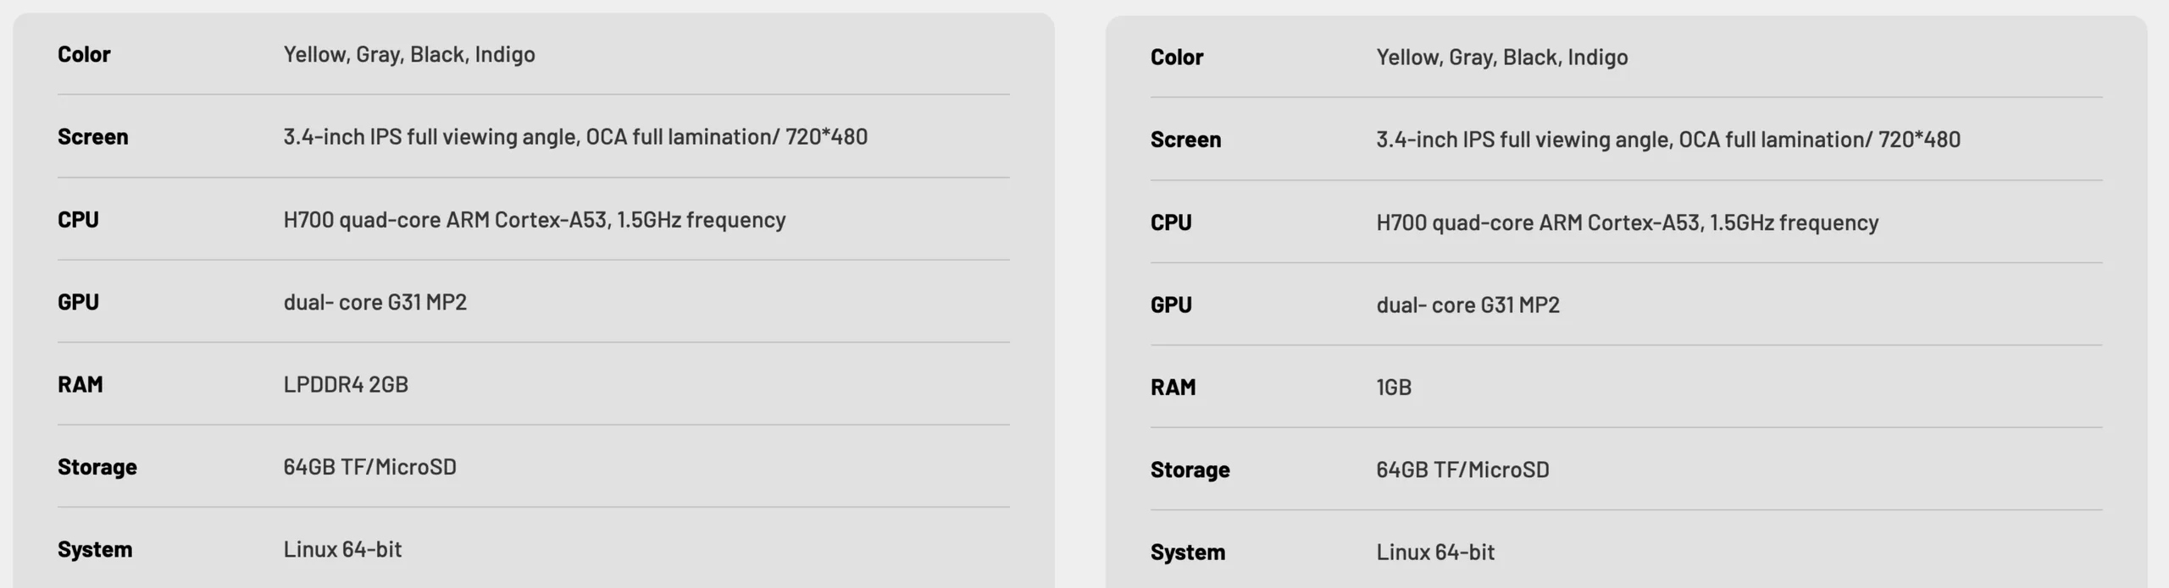The width and height of the screenshot is (2169, 588).
Task: Click the System label in right table
Action: (1187, 552)
